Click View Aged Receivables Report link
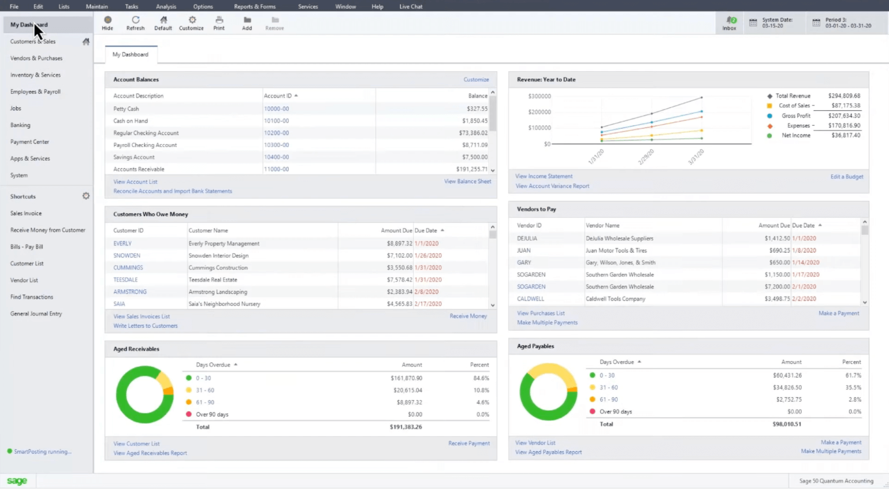889x489 pixels. click(x=150, y=453)
